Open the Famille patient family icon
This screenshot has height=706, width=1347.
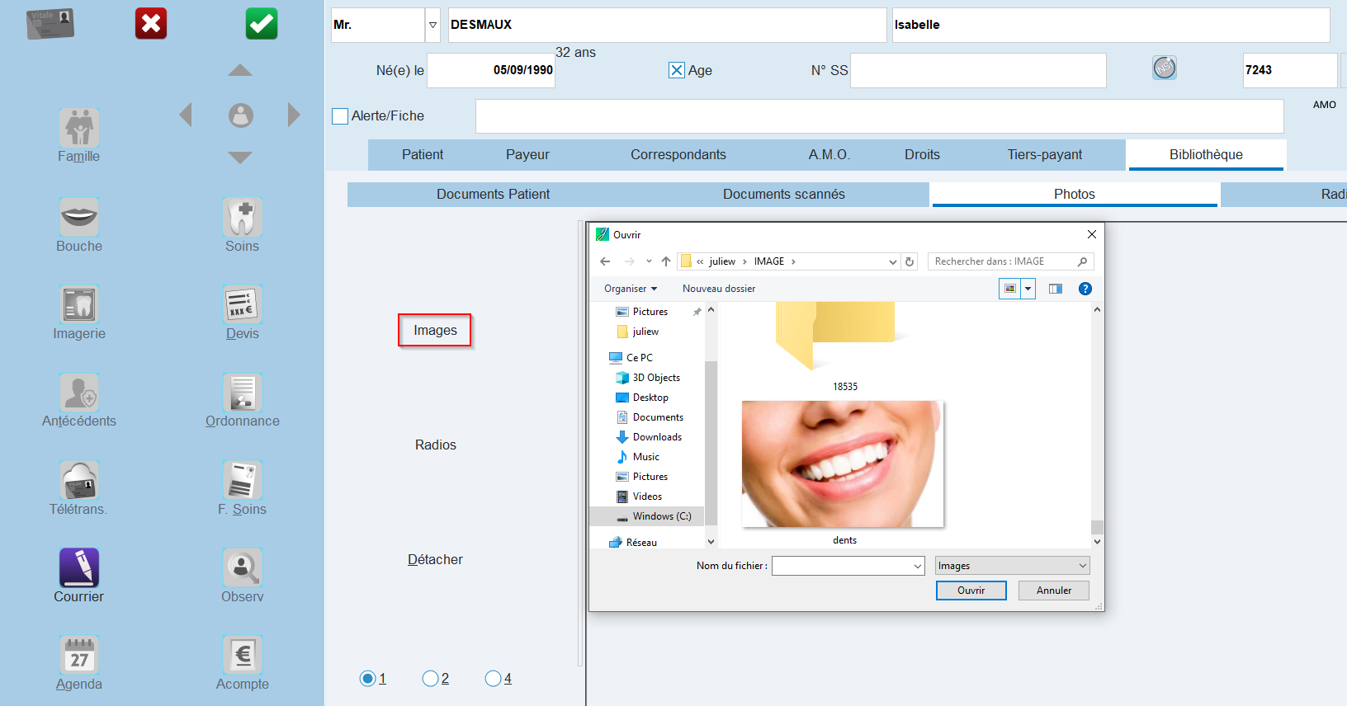(x=79, y=128)
